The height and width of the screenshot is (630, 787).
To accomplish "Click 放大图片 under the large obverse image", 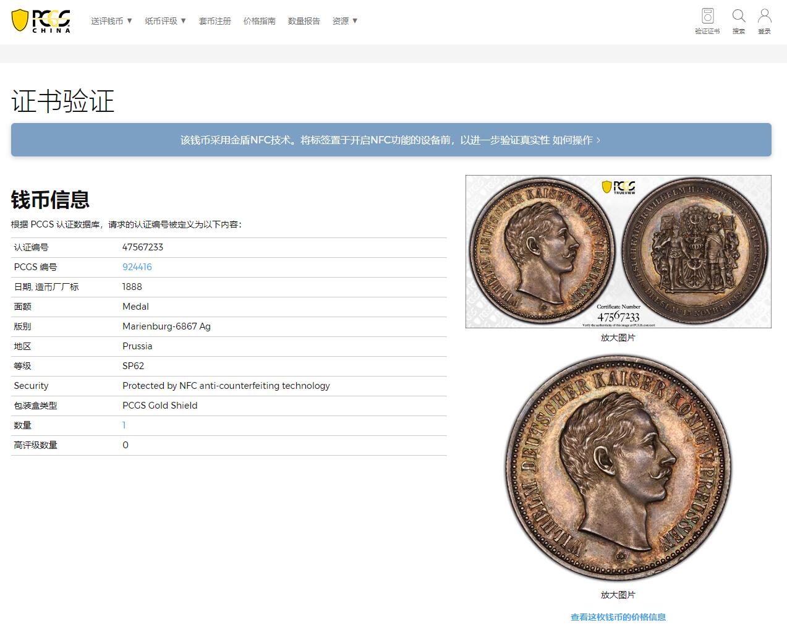I will point(618,595).
